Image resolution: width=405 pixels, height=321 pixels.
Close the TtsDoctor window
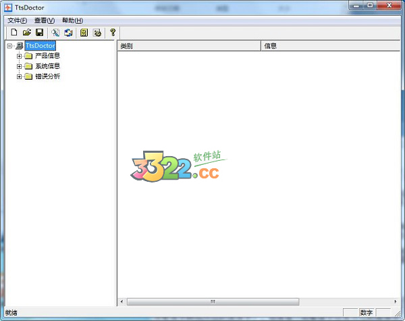click(x=389, y=5)
